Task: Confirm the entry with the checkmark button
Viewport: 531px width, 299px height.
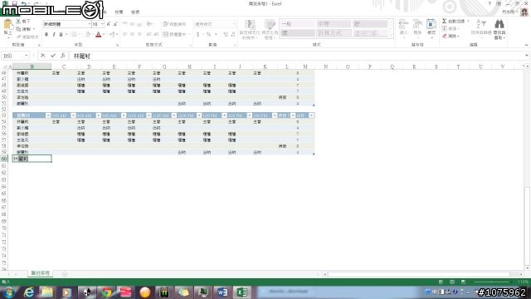Action: [x=53, y=56]
